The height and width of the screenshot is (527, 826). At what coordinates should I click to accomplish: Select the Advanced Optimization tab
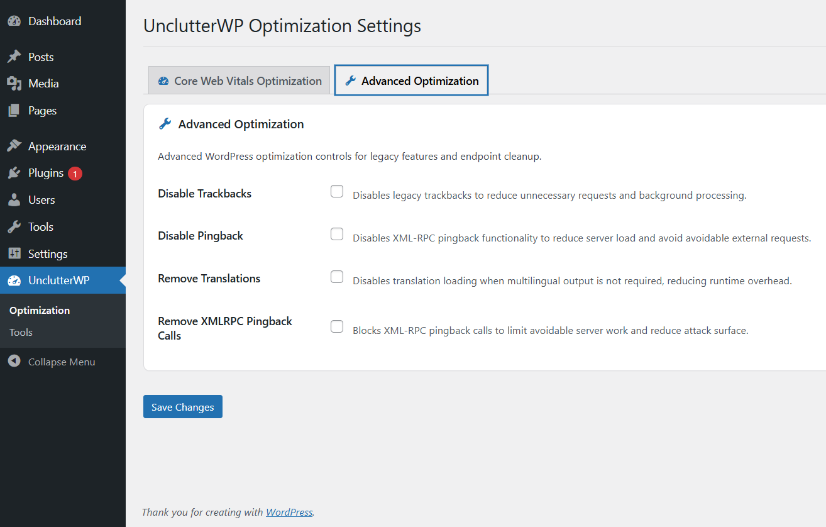click(x=412, y=80)
